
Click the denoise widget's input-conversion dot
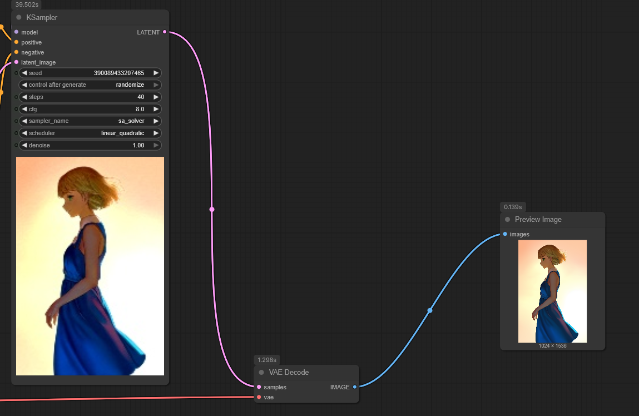click(x=16, y=145)
